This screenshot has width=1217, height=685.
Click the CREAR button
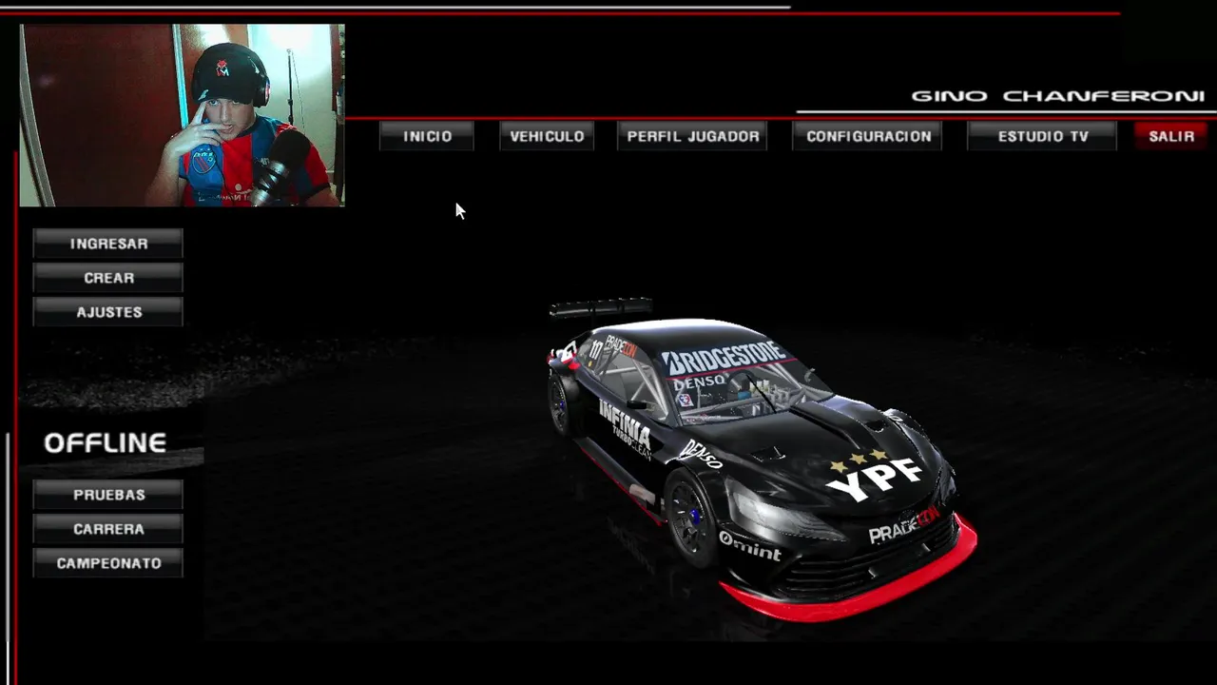coord(108,278)
